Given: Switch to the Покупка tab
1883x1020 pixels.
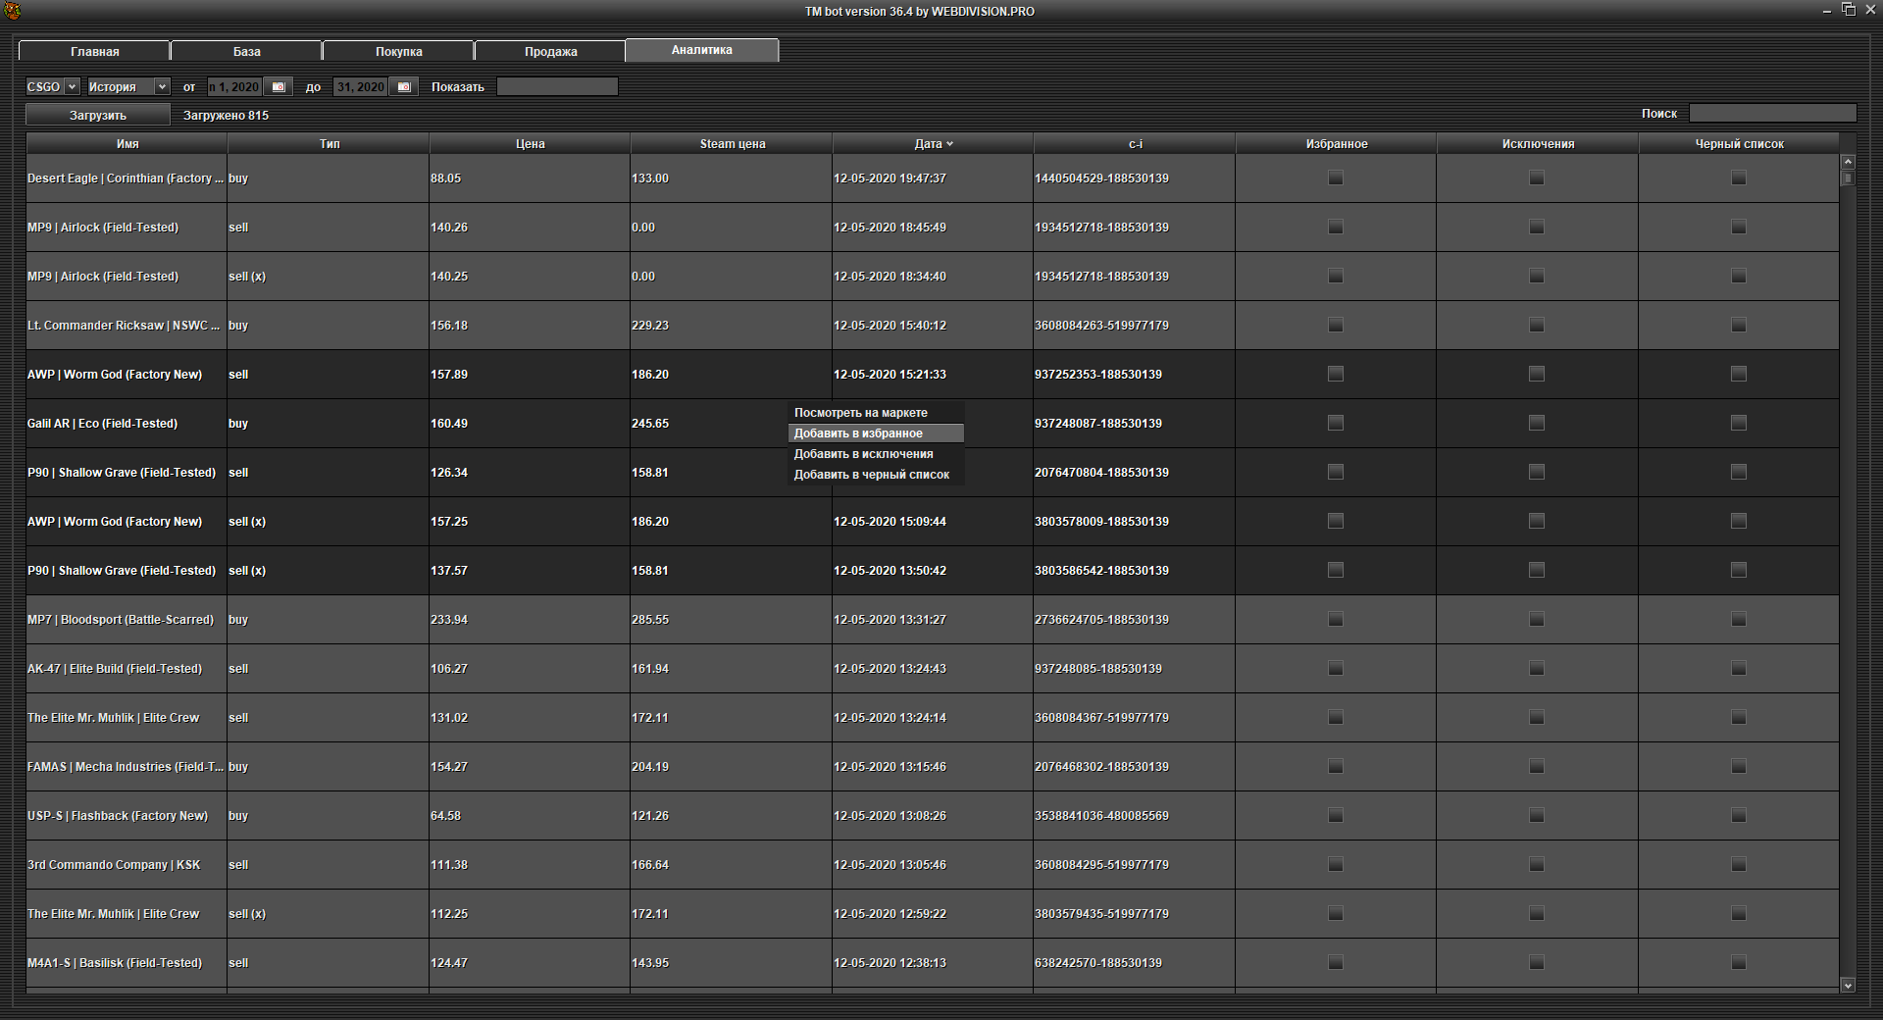Looking at the screenshot, I should pyautogui.click(x=398, y=51).
